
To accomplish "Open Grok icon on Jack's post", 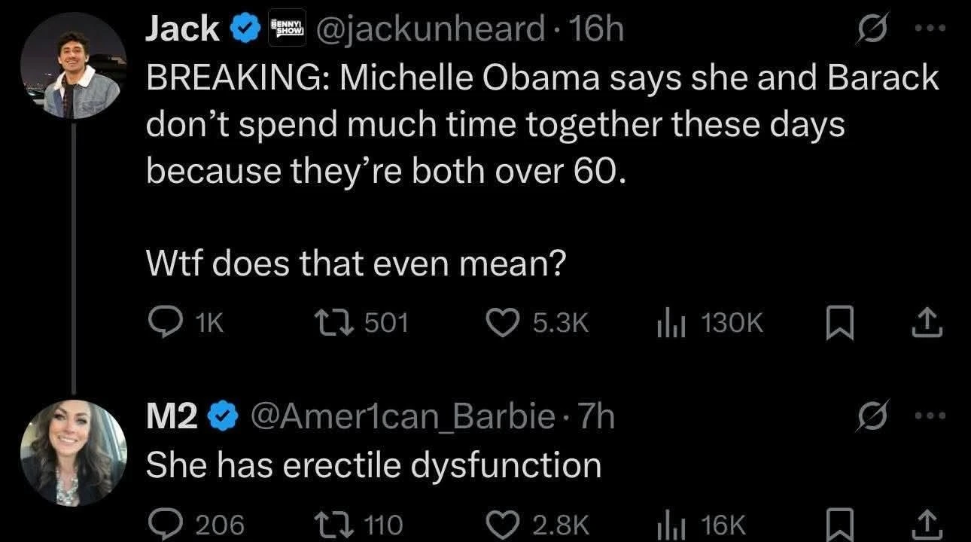I will (x=871, y=32).
